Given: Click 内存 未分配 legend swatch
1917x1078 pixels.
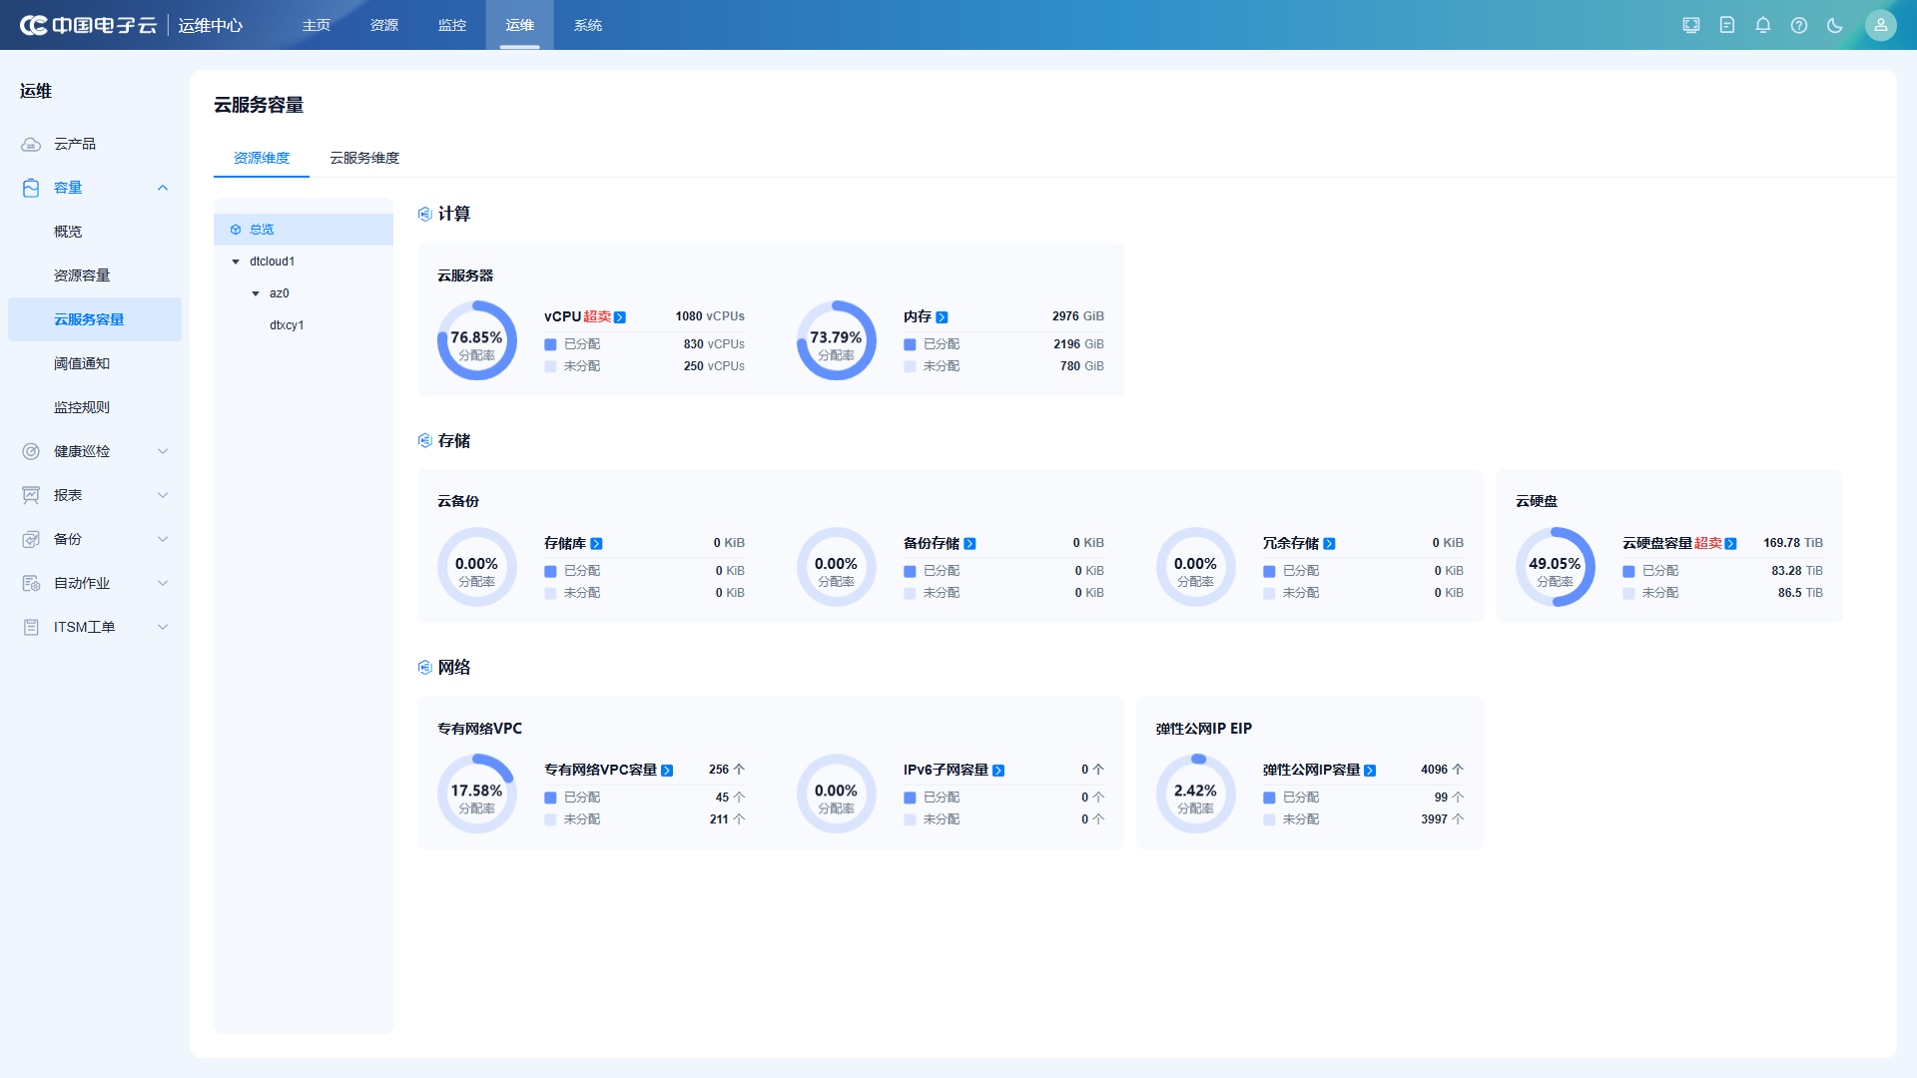Looking at the screenshot, I should [x=910, y=366].
